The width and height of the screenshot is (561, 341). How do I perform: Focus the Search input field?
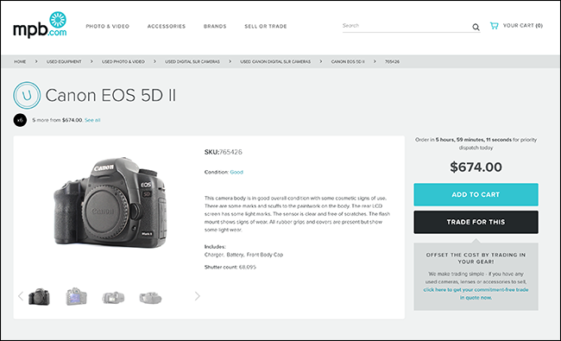(407, 26)
